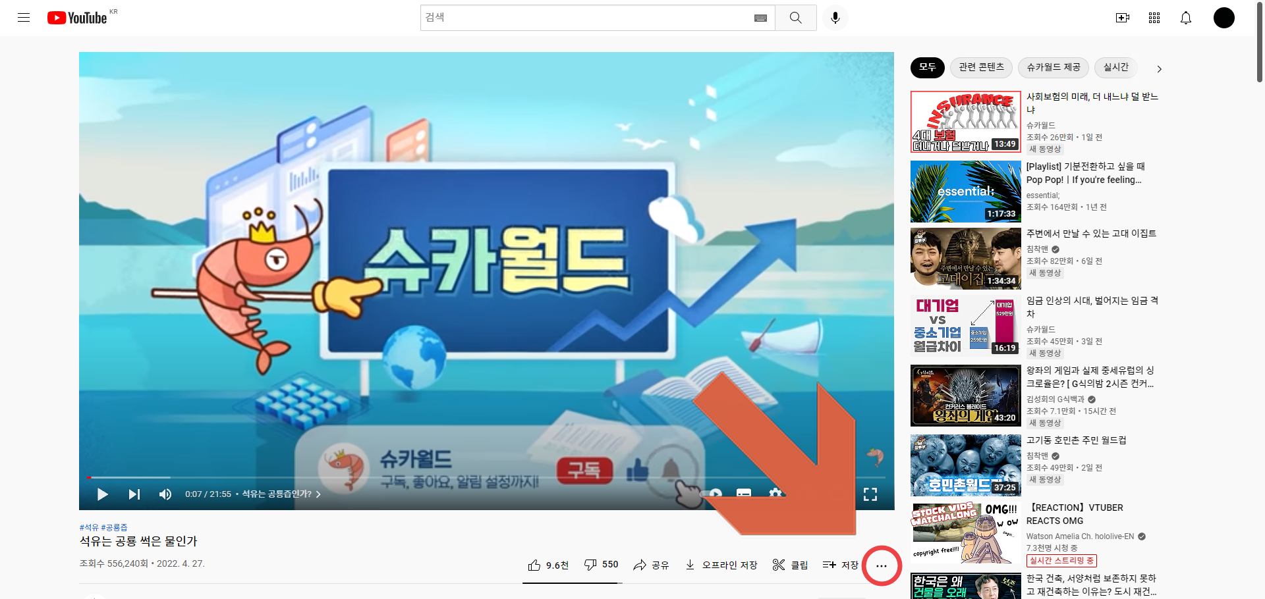Open the on-screen keyboard in search box
This screenshot has height=599, width=1265.
click(760, 18)
